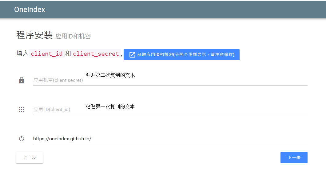The image size is (326, 176).
Task: Click the 粘贴第二次复制的文本 hint text
Action: pyautogui.click(x=110, y=75)
